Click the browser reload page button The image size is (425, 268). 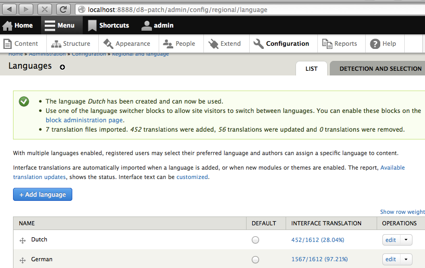tap(63, 9)
